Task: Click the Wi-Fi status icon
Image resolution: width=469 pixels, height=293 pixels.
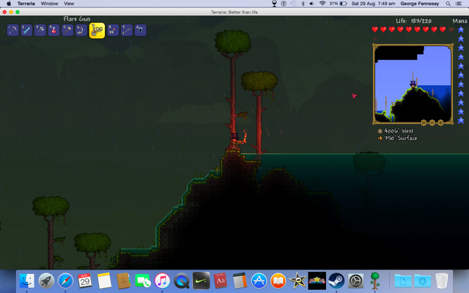Action: tap(322, 4)
